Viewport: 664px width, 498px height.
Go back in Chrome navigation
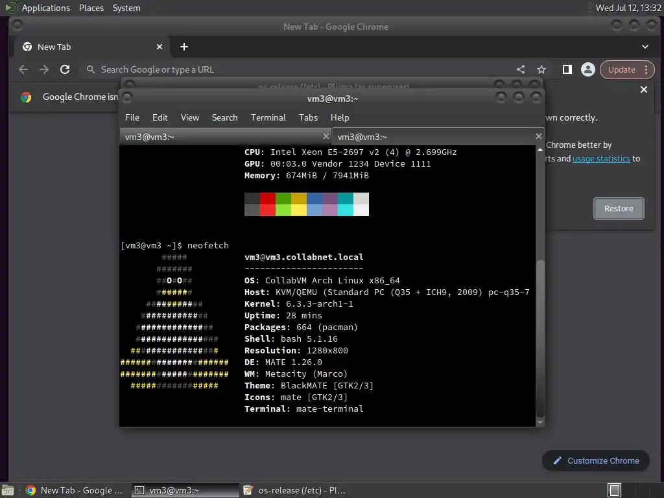(23, 69)
